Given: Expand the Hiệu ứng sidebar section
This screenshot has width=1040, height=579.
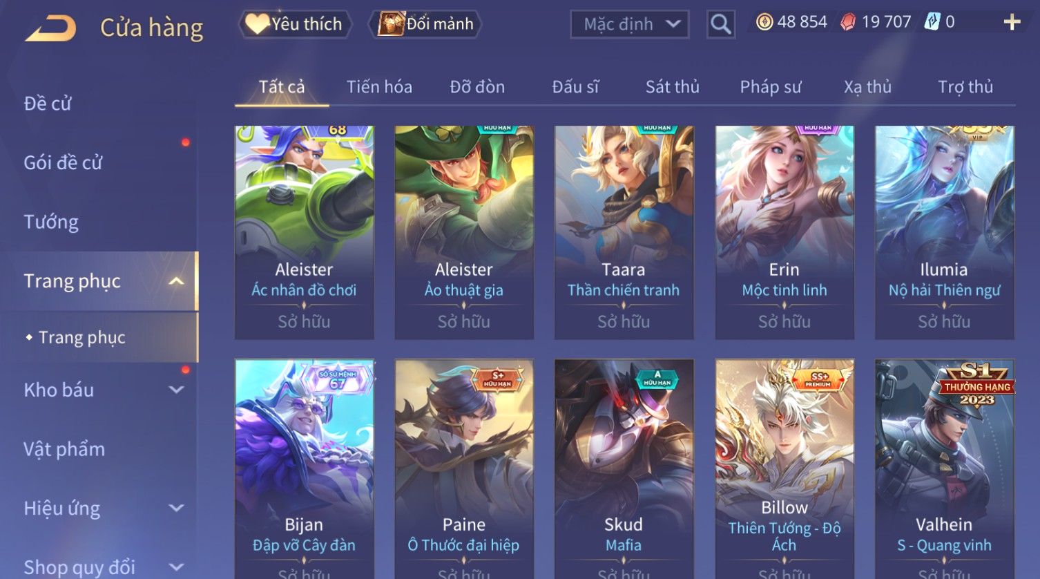Looking at the screenshot, I should click(x=176, y=508).
